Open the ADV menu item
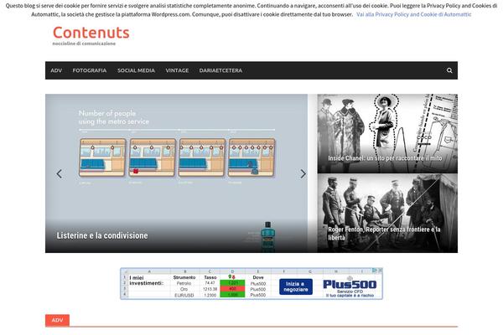 click(x=56, y=70)
